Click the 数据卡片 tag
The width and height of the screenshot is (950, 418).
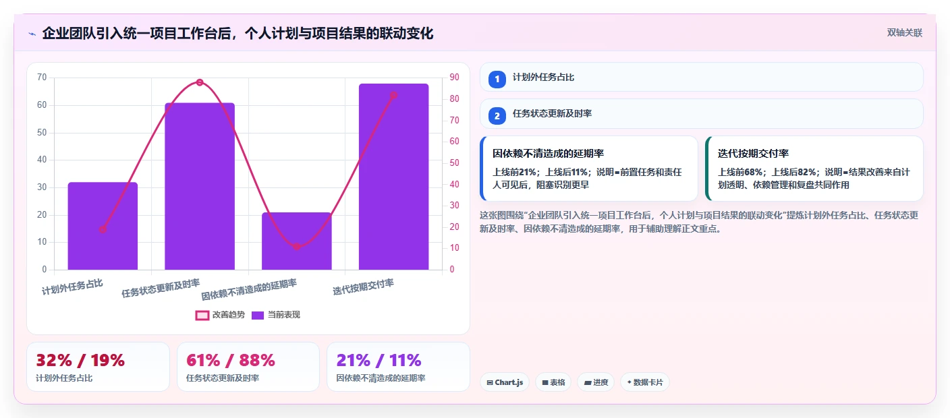[x=645, y=382]
